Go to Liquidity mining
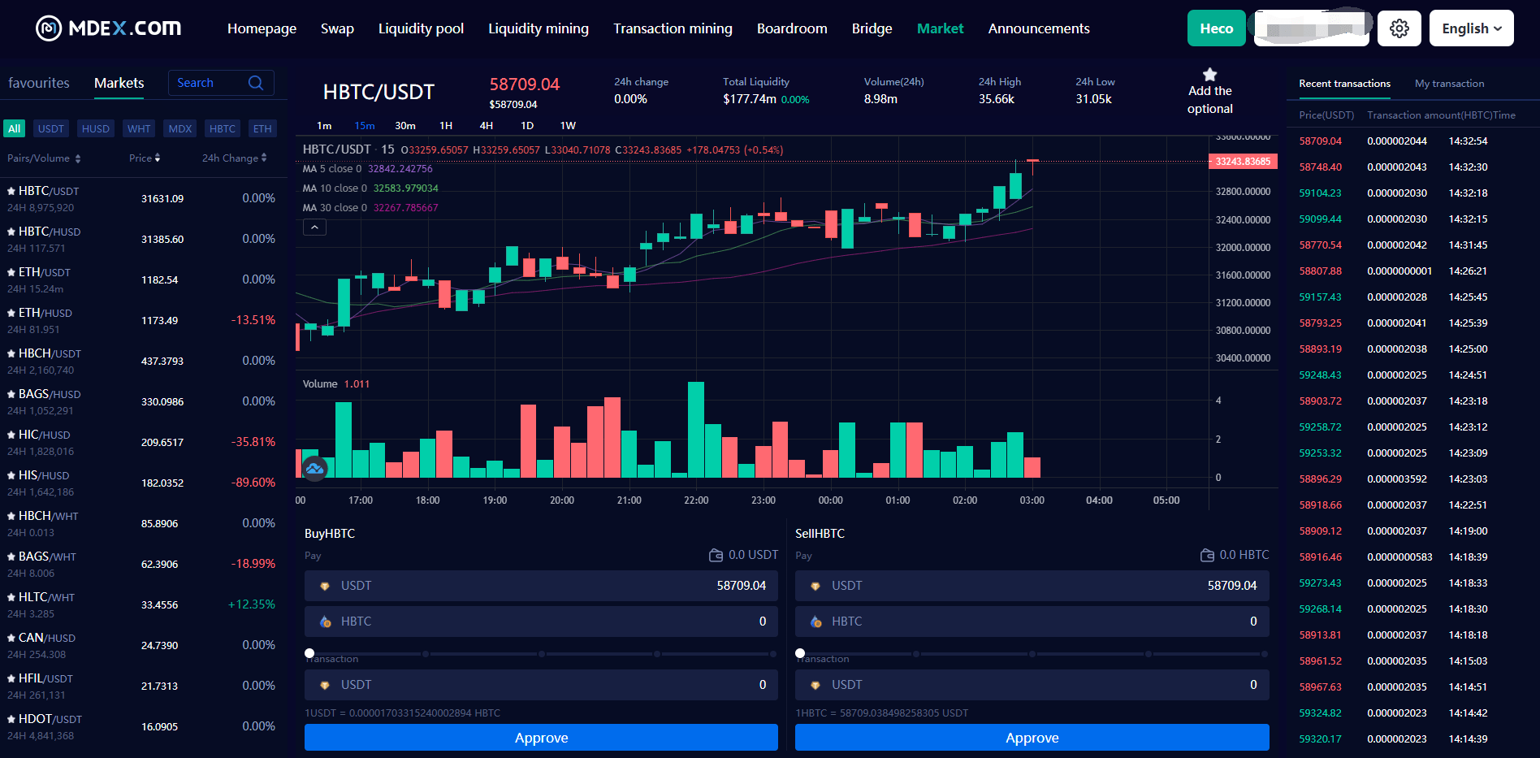Viewport: 1540px width, 758px height. (539, 28)
